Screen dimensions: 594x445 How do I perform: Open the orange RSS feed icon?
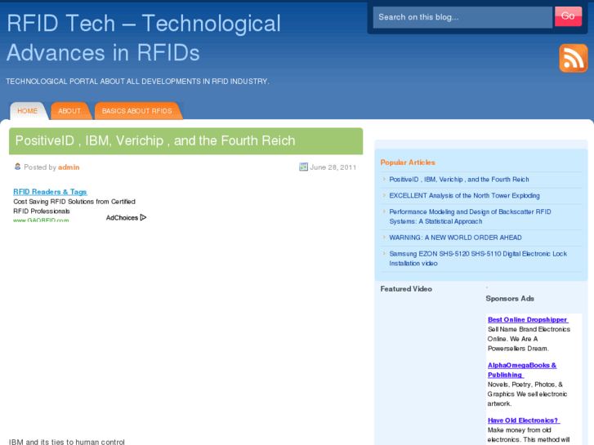tap(573, 58)
